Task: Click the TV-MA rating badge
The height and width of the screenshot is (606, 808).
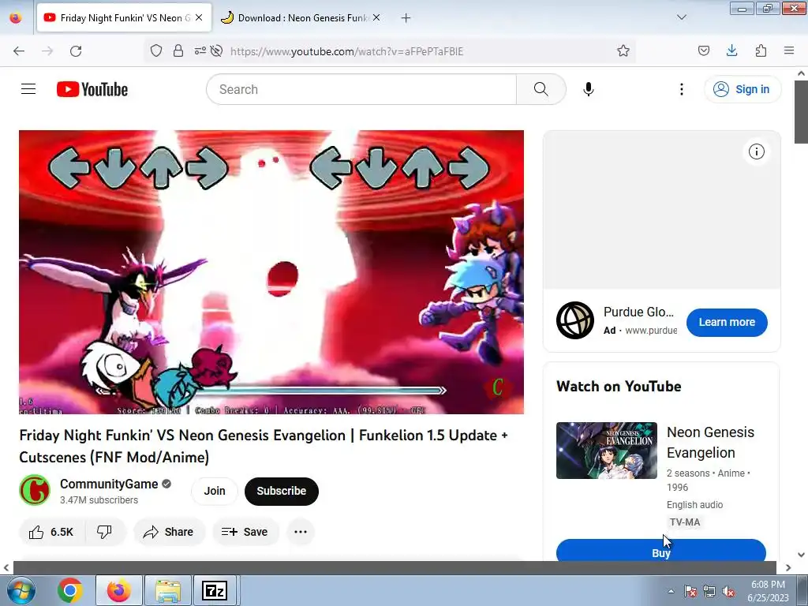Action: [x=685, y=522]
